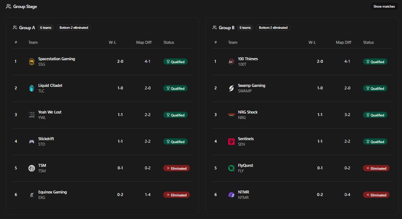Open the Spacestation Gaming team name
The height and width of the screenshot is (219, 402).
coord(56,59)
